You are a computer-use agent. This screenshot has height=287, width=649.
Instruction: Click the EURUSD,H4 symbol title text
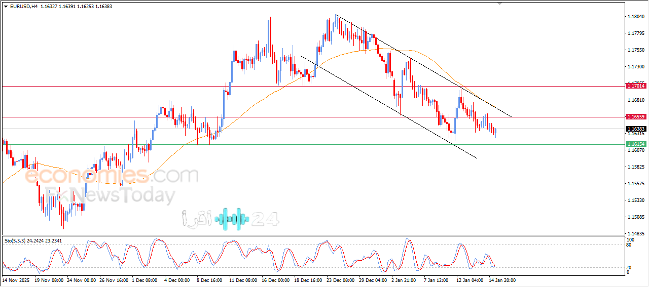point(23,6)
